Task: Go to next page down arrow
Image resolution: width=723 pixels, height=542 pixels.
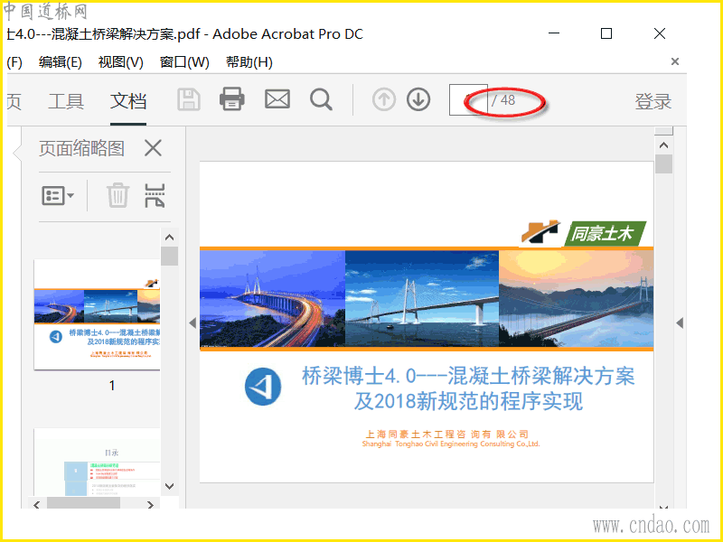Action: click(418, 99)
